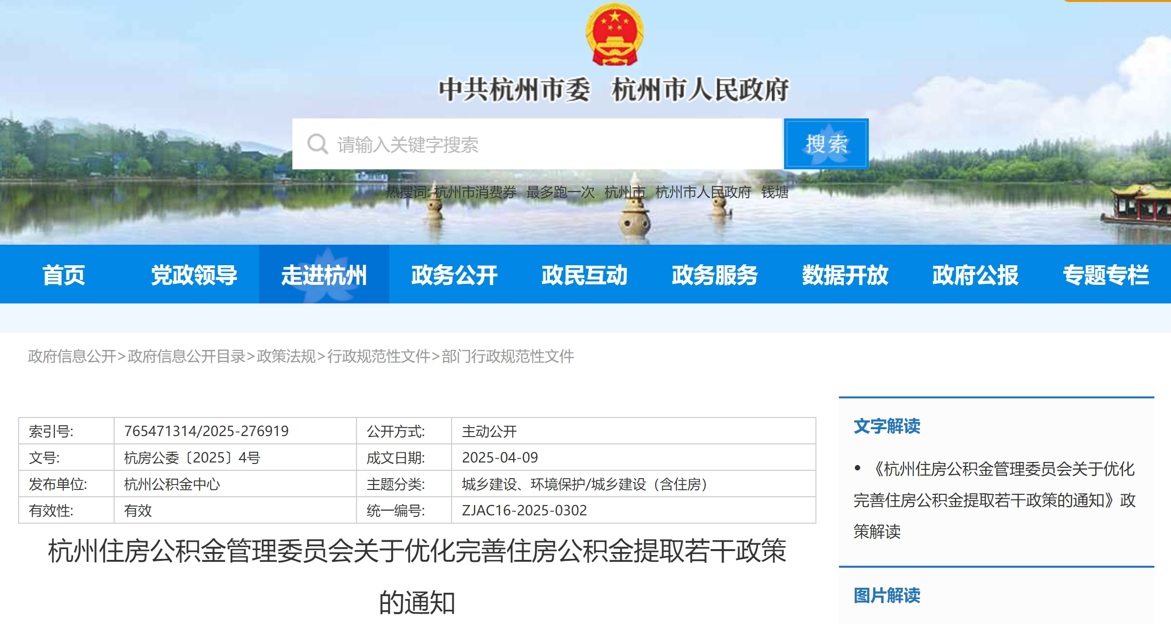Go to 首页 in navigation bar

pyautogui.click(x=64, y=275)
